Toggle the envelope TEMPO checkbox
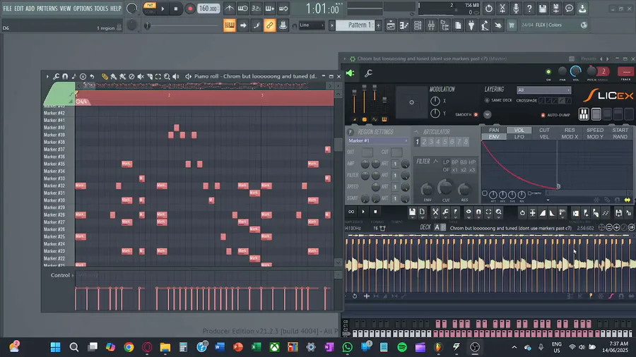 click(530, 193)
